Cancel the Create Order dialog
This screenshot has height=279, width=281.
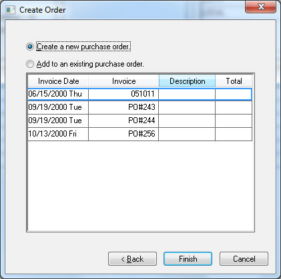click(x=244, y=259)
